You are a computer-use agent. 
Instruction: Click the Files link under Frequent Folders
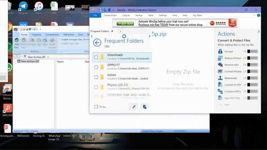[107, 46]
